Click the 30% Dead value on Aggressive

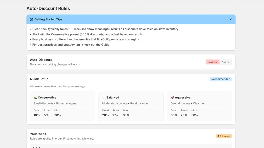174,115
